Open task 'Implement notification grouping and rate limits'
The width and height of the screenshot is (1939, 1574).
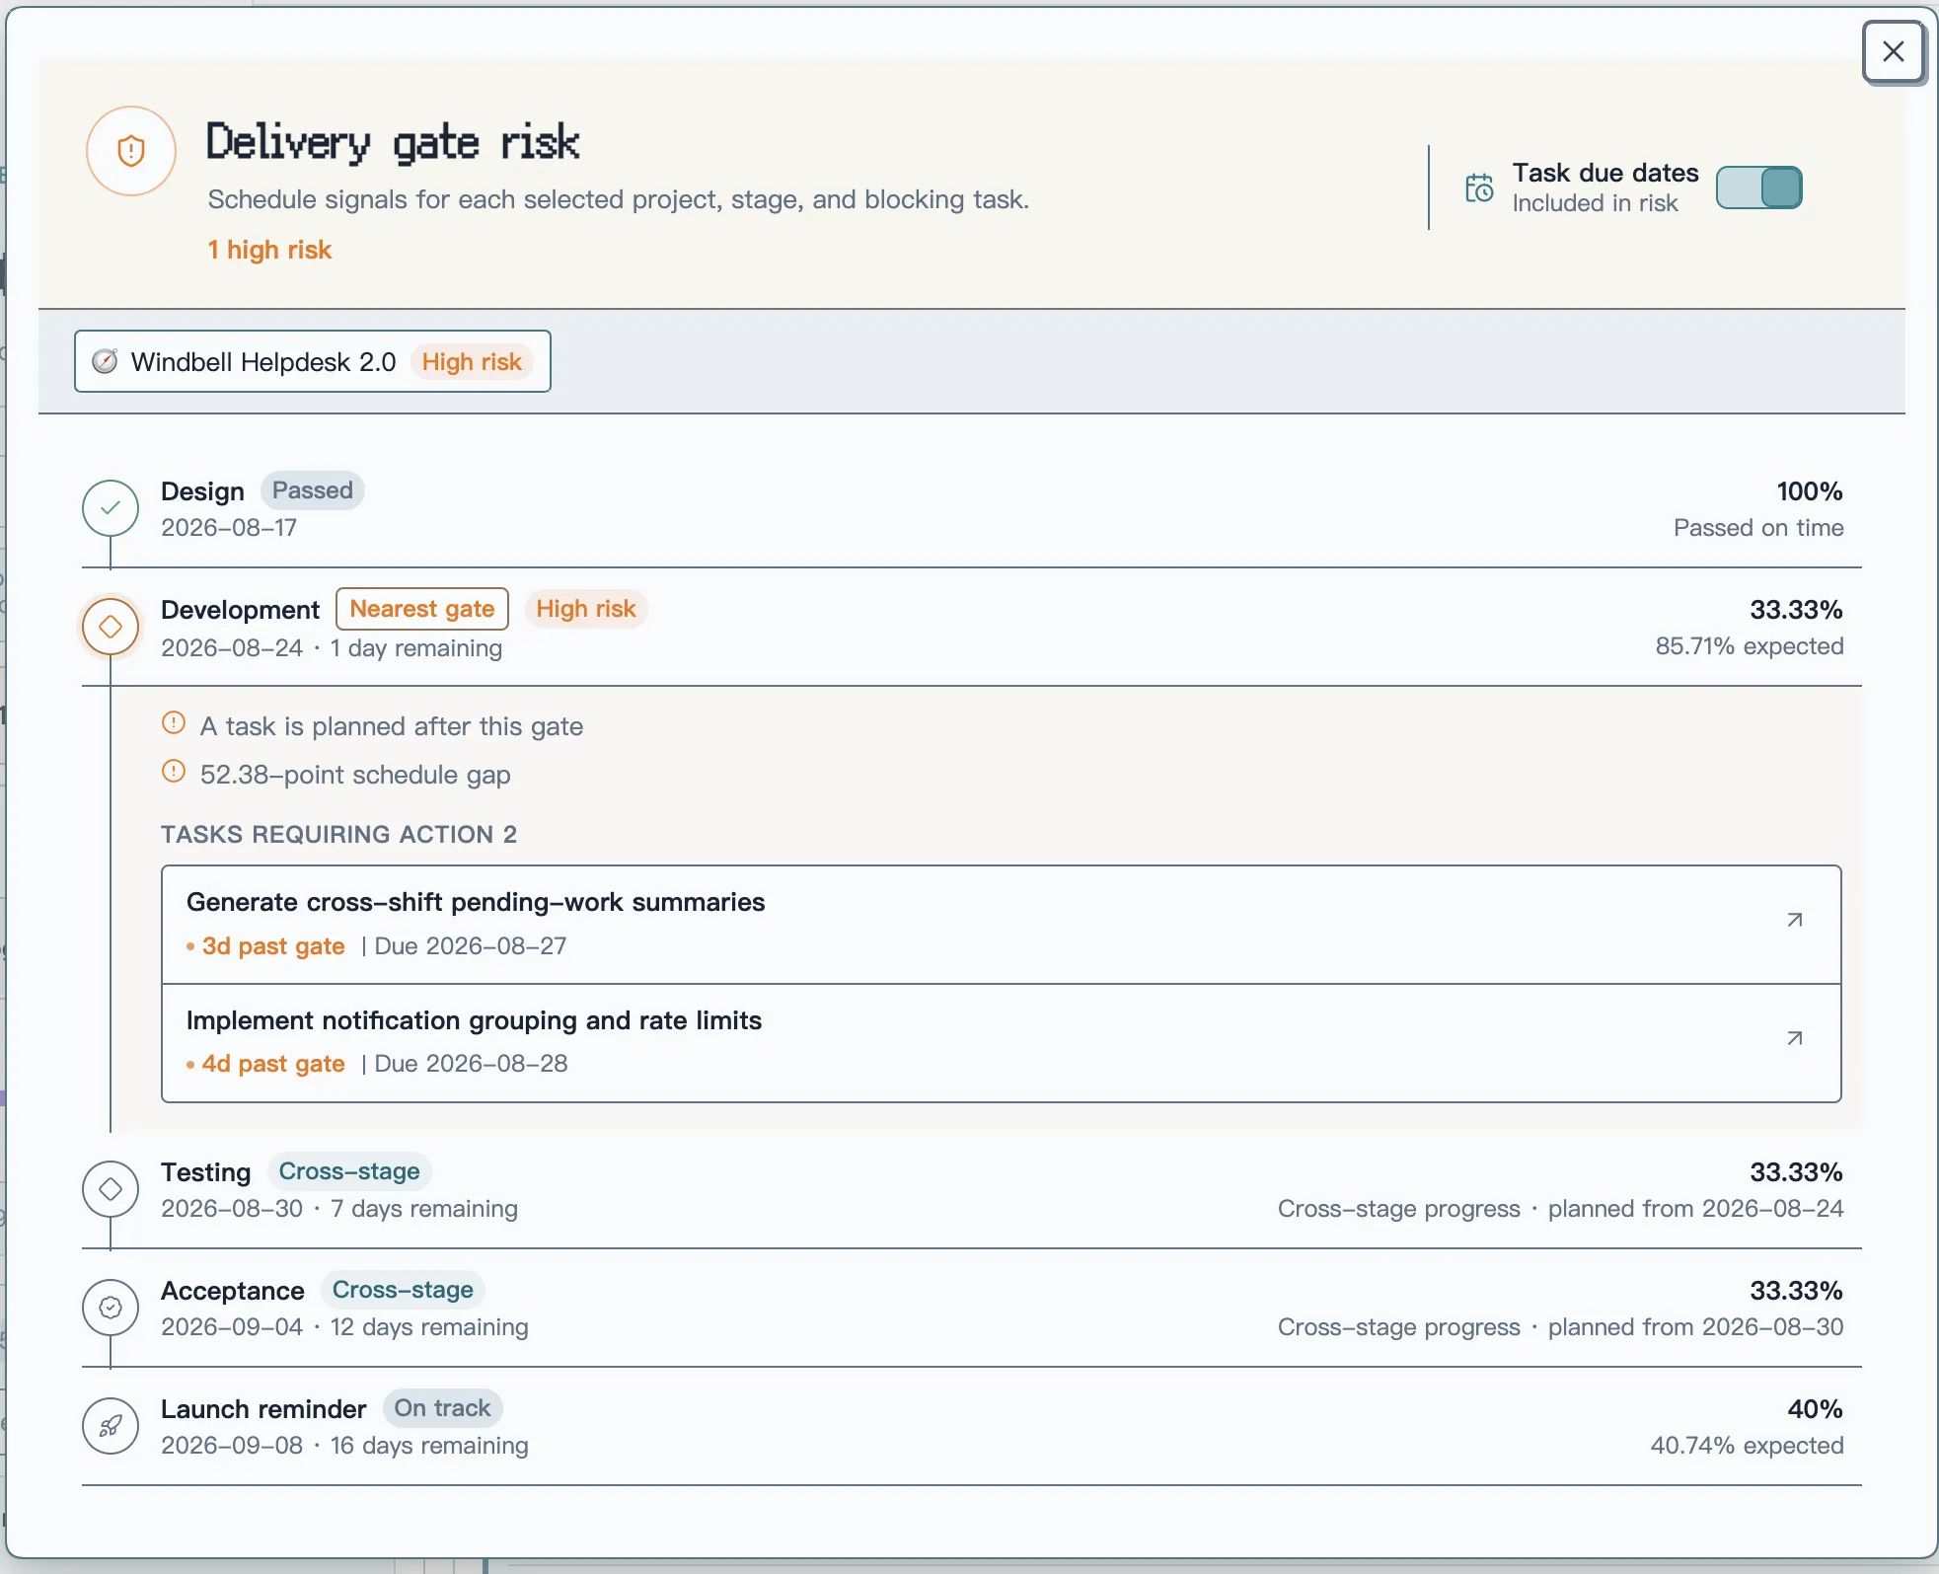(x=1001, y=1043)
